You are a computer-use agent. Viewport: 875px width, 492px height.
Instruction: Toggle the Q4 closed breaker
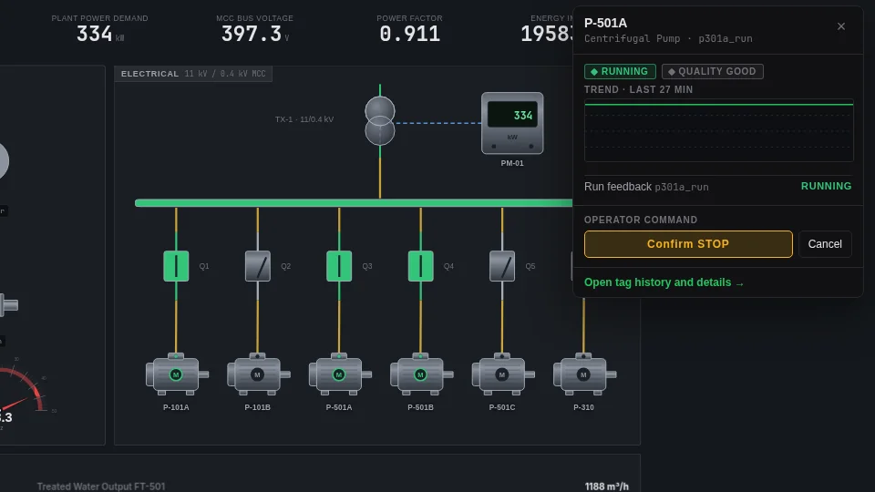[420, 266]
